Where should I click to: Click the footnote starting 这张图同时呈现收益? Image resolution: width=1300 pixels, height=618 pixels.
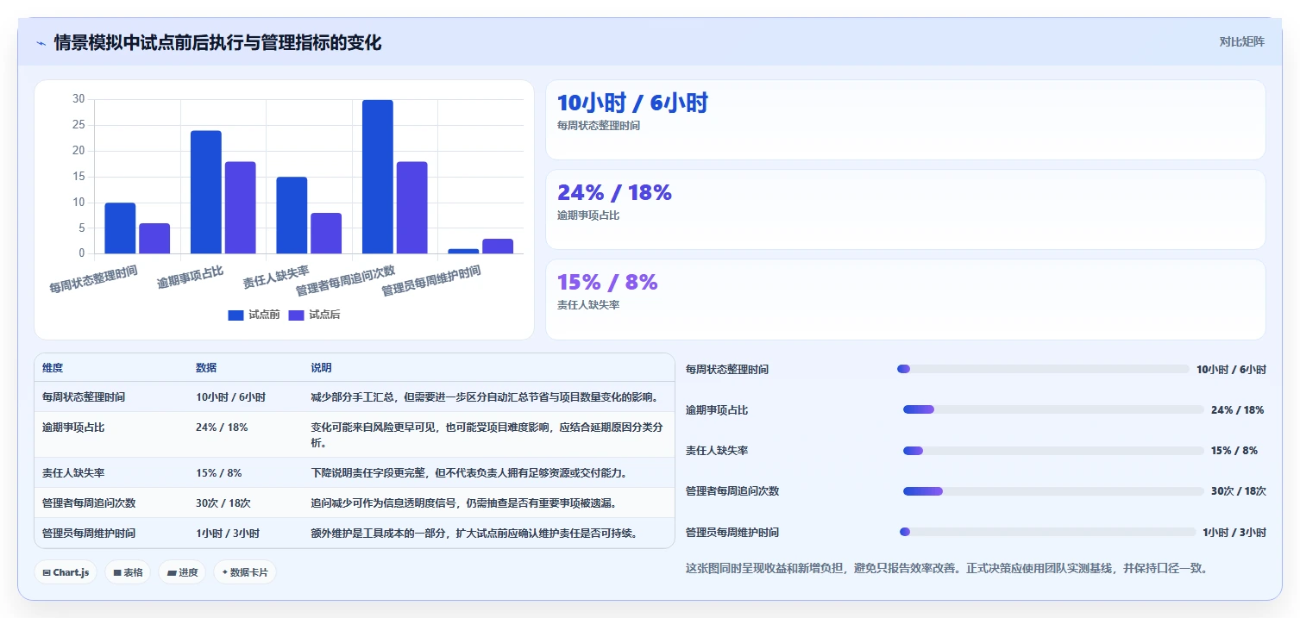946,568
